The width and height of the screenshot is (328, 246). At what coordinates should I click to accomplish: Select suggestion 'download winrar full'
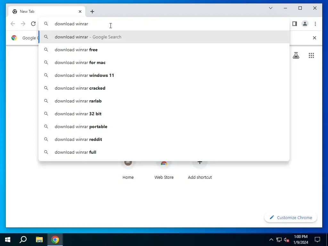164,152
